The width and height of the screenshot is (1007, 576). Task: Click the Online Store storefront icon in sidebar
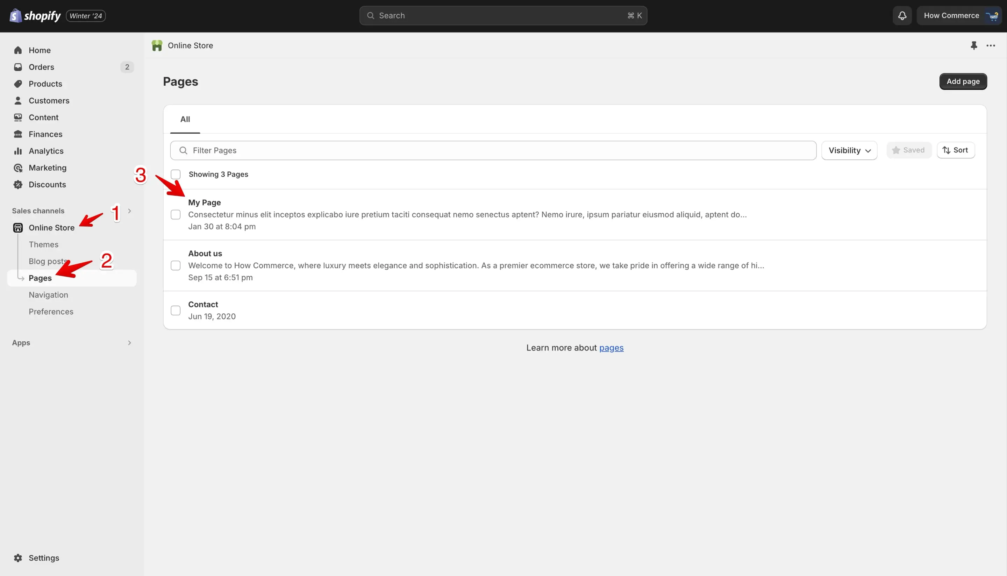(18, 228)
